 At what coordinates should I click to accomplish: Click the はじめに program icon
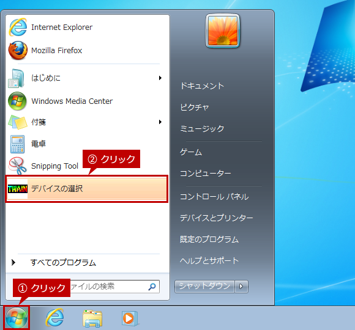[x=17, y=78]
